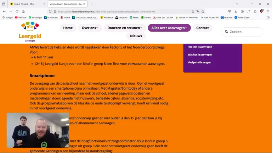The height and width of the screenshot is (153, 272).
Task: Reload the page with the refresh icon
Action: click(17, 11)
